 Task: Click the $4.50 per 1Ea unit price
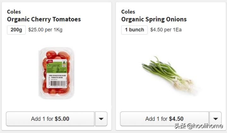click(166, 30)
